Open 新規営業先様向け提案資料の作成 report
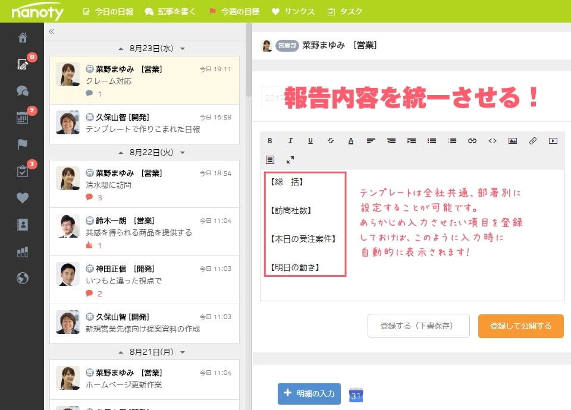 coord(145,324)
